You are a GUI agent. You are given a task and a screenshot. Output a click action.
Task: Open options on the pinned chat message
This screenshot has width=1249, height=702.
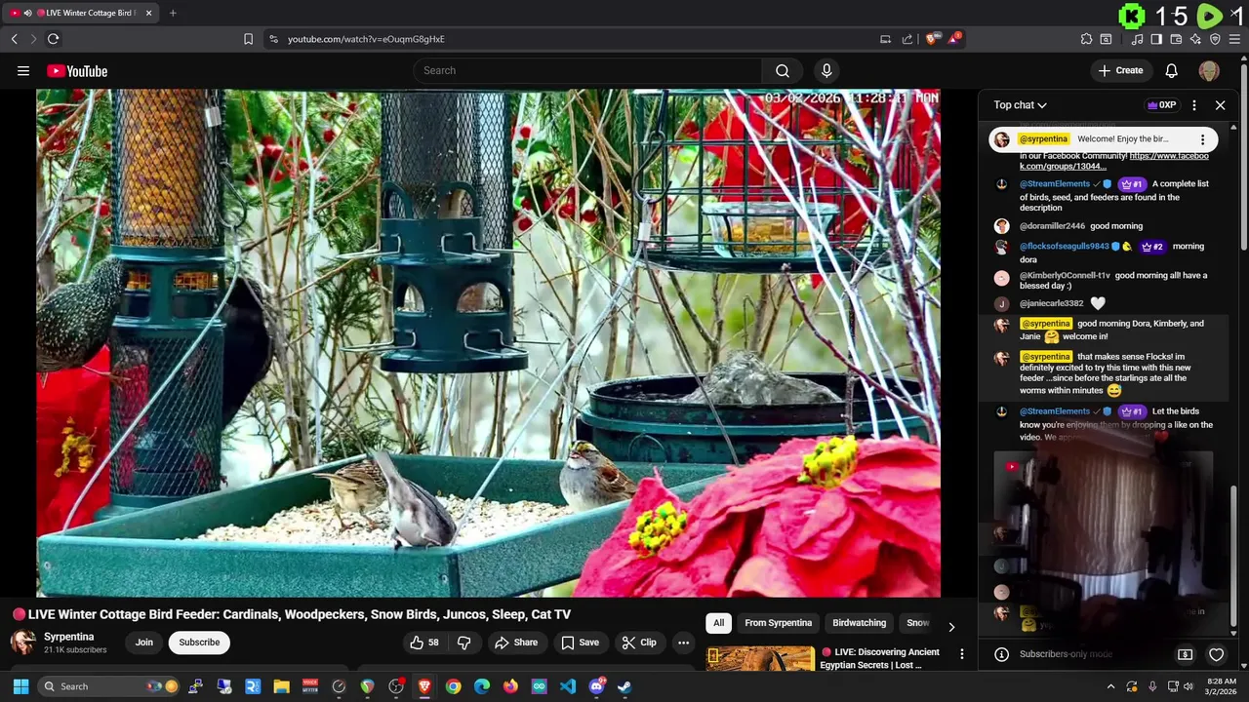(x=1203, y=139)
